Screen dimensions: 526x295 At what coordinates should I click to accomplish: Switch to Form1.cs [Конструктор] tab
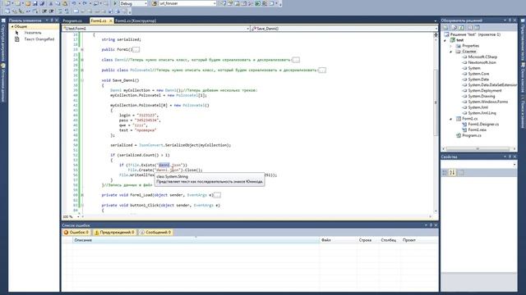point(136,20)
